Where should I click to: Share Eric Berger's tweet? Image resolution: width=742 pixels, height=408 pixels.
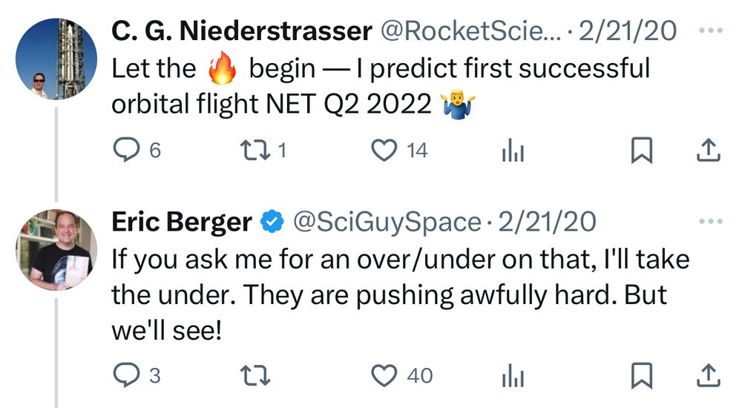click(x=709, y=376)
